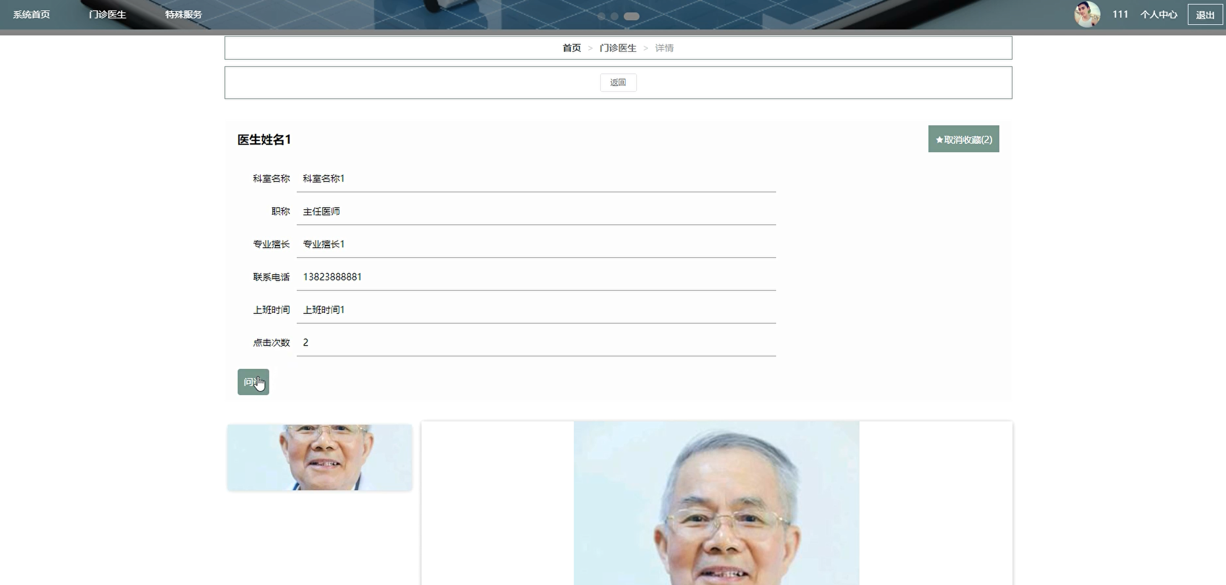Click the 取消收藏(2) star button

[x=964, y=139]
